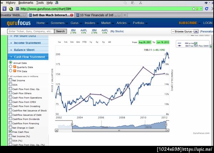Select the TTM Data radio button
Viewport: 214px width, 153px height.
(x=10, y=71)
